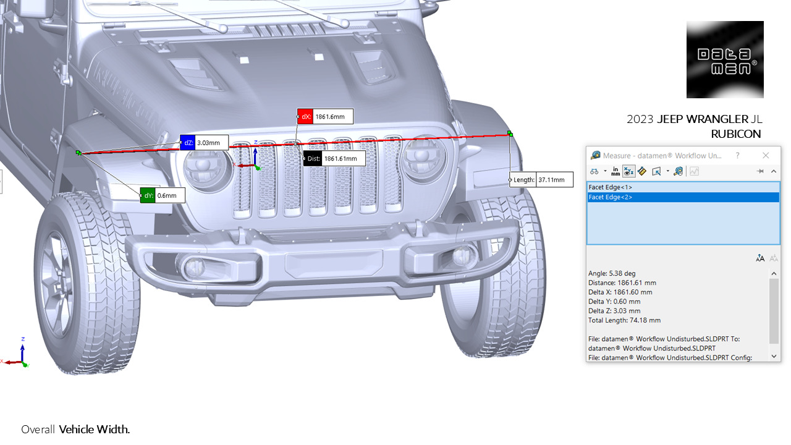Select Facet Edge<2> in selection list
This screenshot has width=791, height=445.
[x=683, y=197]
